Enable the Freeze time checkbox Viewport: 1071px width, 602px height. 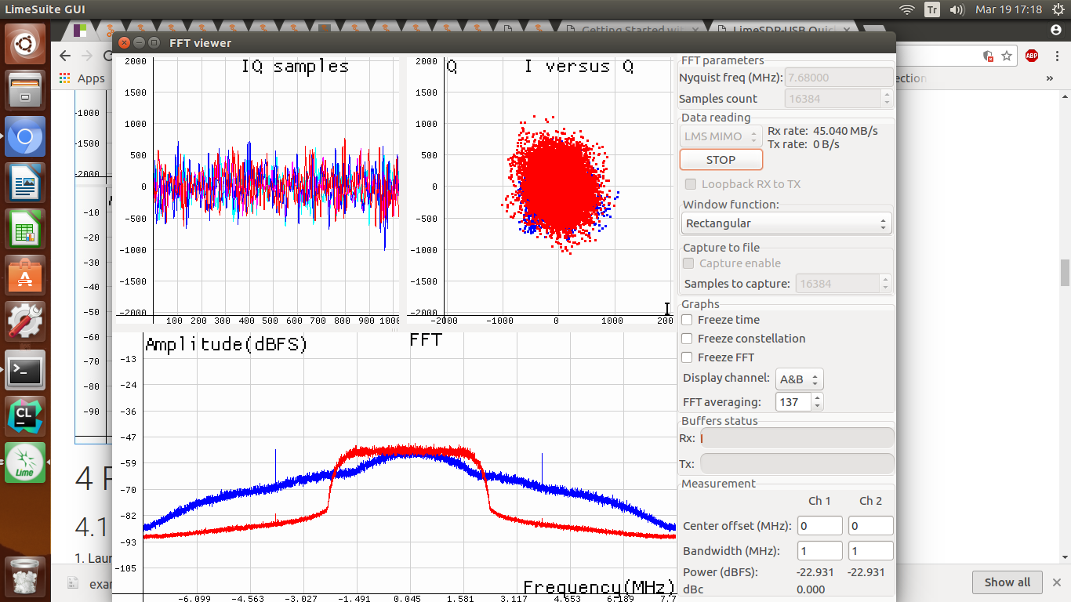pyautogui.click(x=687, y=320)
